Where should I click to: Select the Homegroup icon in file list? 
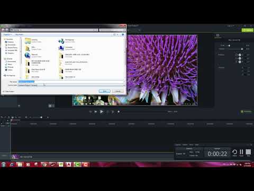tap(61, 41)
